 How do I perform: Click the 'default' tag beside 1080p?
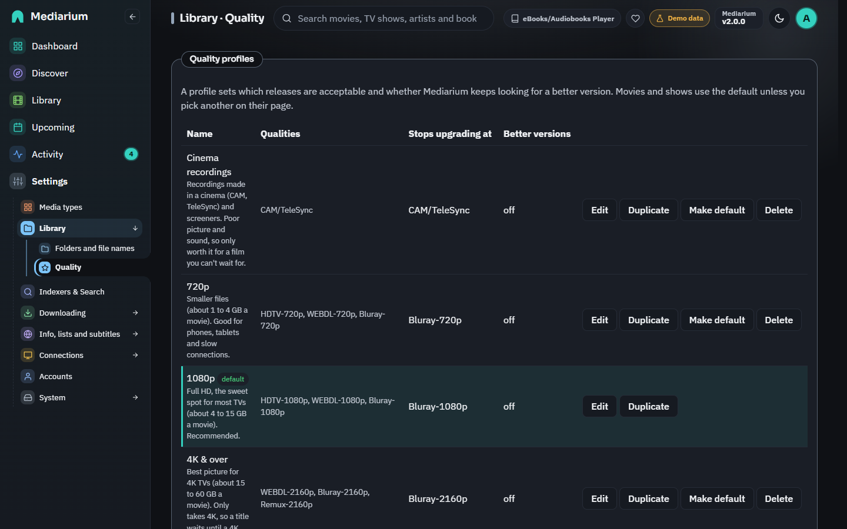[233, 379]
